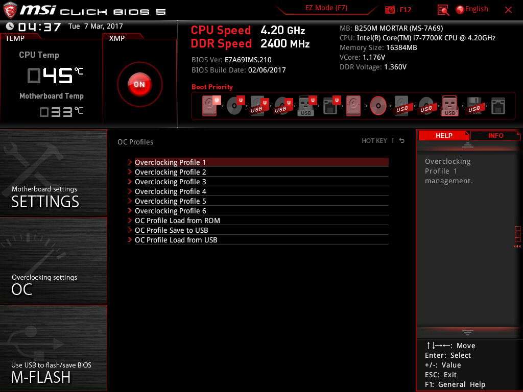
Task: Click the HOT KEY label
Action: click(374, 141)
